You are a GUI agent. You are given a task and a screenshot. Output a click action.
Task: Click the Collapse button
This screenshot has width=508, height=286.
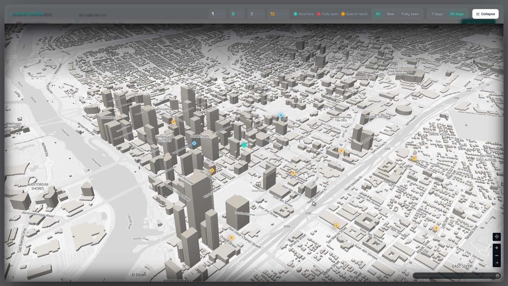[x=485, y=14]
